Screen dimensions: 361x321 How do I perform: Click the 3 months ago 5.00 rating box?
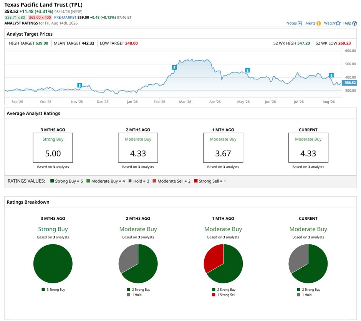(53, 148)
